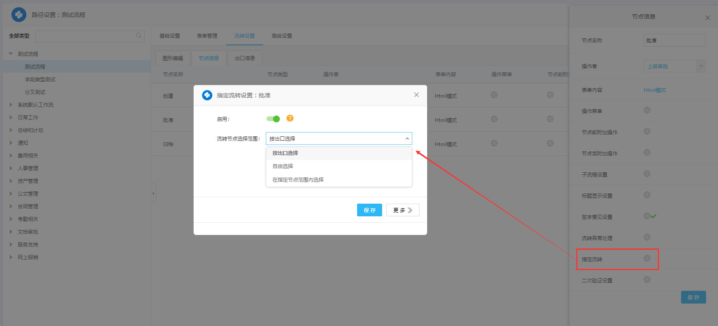Viewport: 718px width, 326px height.
Task: Click the 操作菜单 gear in node info panel
Action: tap(647, 110)
